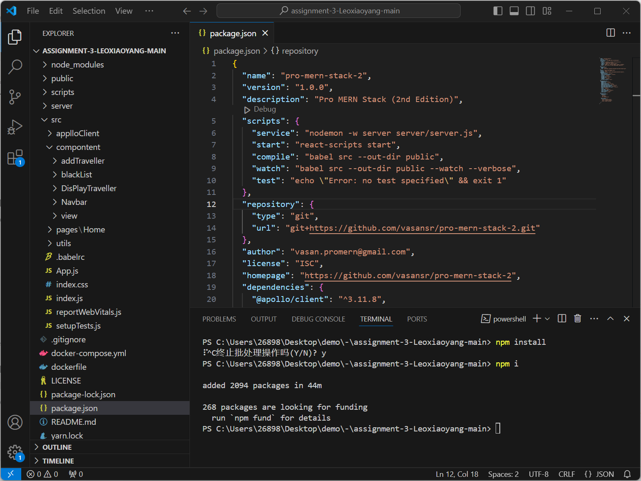Toggle the primary side bar
The image size is (641, 481).
[x=498, y=11]
